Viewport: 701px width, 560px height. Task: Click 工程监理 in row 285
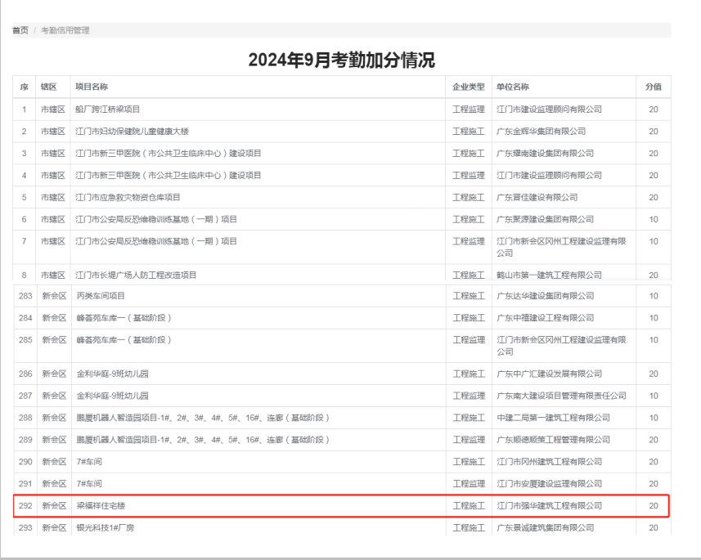point(469,339)
